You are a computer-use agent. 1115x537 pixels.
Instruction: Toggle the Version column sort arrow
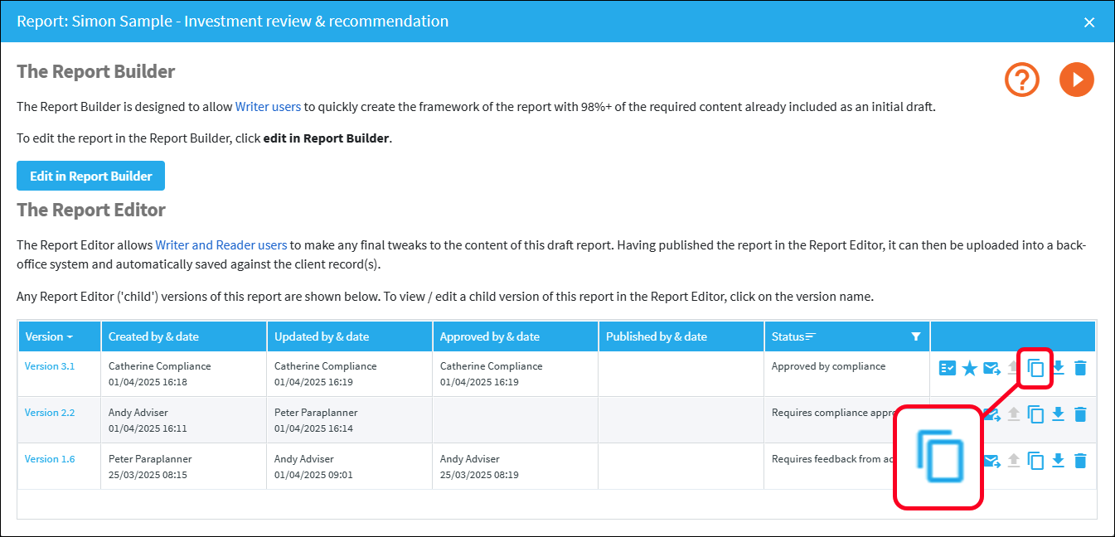[70, 337]
